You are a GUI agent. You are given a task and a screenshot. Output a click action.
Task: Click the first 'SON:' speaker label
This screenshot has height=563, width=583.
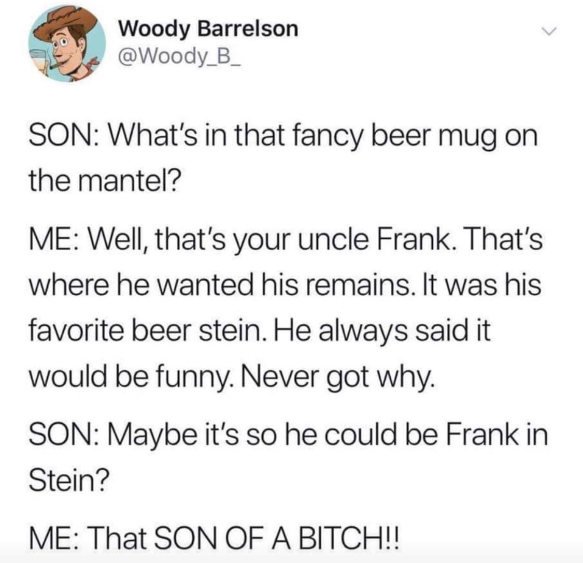tap(64, 136)
